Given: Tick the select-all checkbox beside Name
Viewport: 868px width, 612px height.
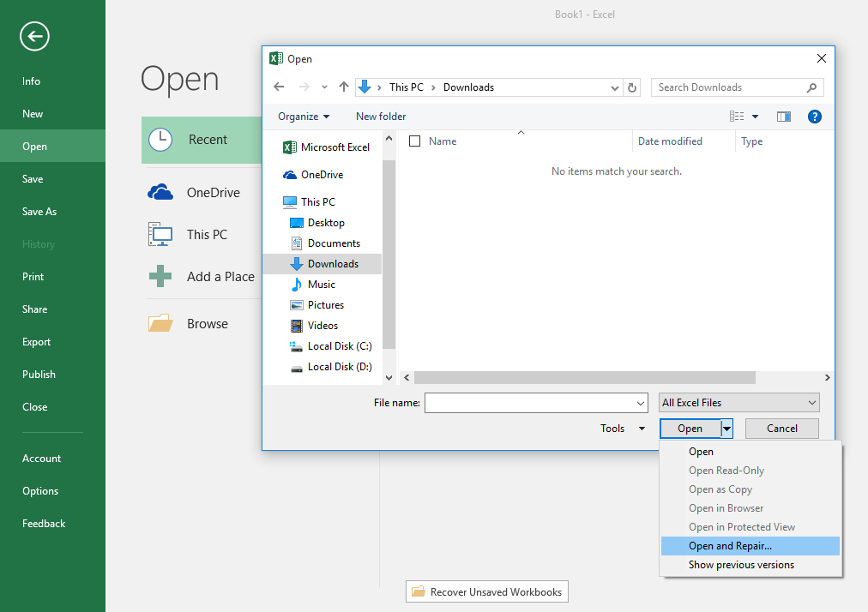Looking at the screenshot, I should pos(414,141).
